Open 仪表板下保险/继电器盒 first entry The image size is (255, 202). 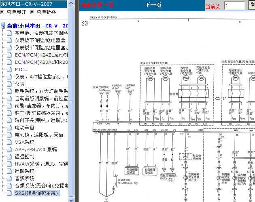(x=40, y=40)
